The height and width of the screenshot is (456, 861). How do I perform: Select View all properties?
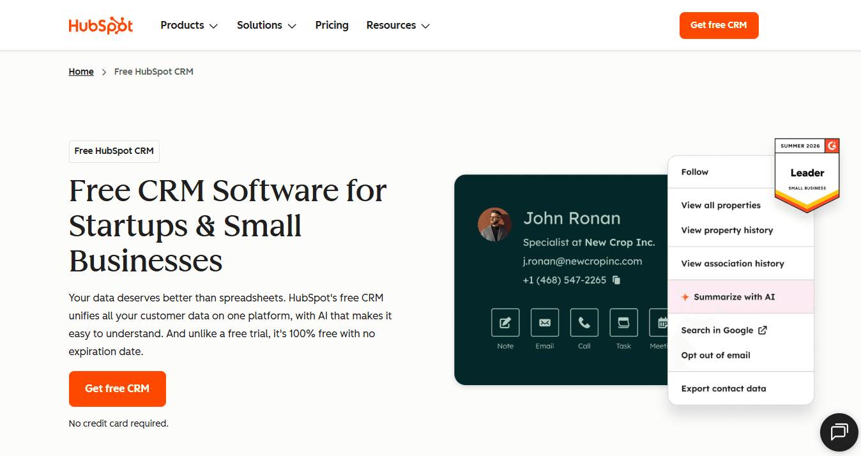(x=721, y=205)
